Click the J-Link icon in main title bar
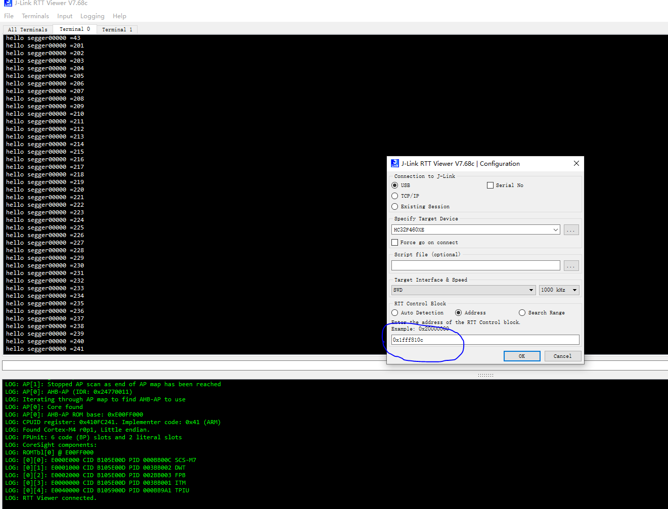The width and height of the screenshot is (668, 509). pyautogui.click(x=8, y=3)
